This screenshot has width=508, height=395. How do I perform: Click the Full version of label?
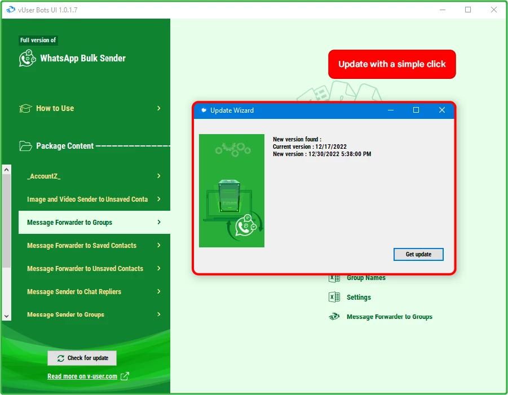[38, 40]
